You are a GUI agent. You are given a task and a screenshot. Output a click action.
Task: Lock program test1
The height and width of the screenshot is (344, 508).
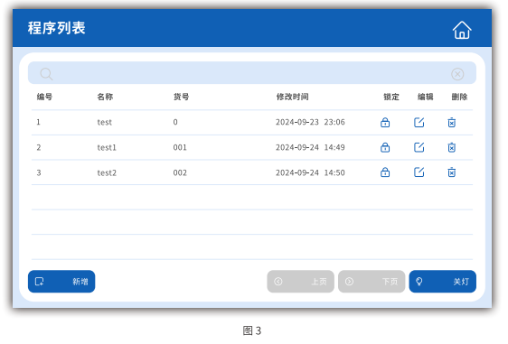(x=385, y=147)
